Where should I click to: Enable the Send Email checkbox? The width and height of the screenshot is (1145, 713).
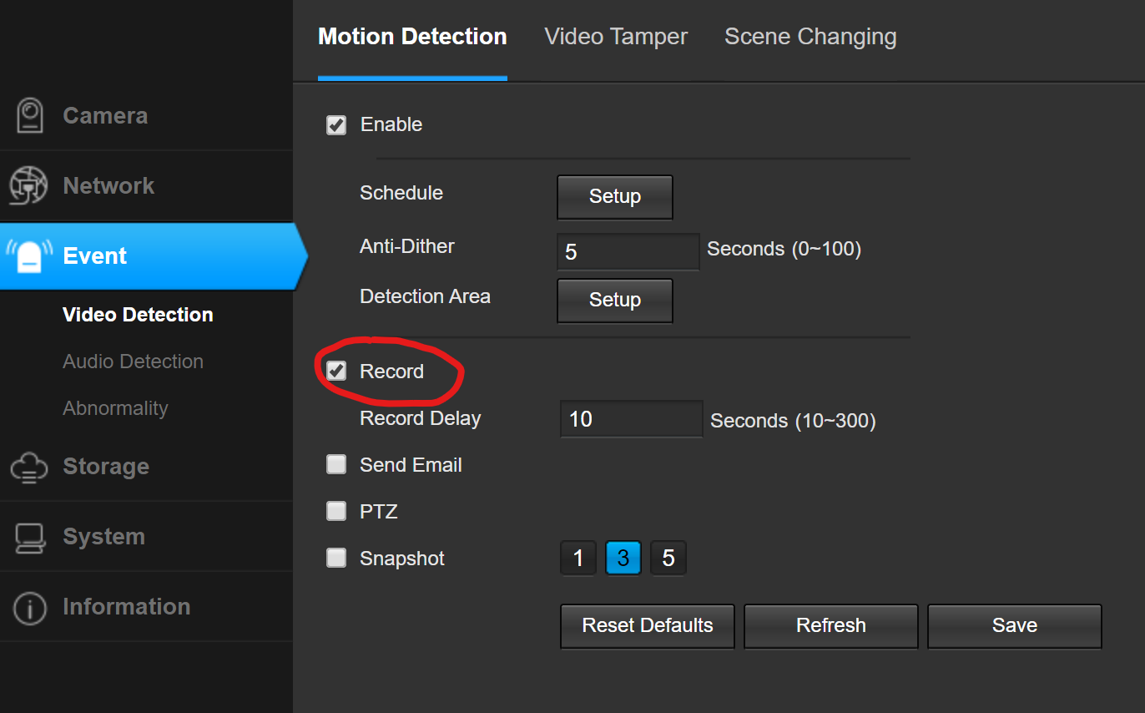click(x=336, y=465)
